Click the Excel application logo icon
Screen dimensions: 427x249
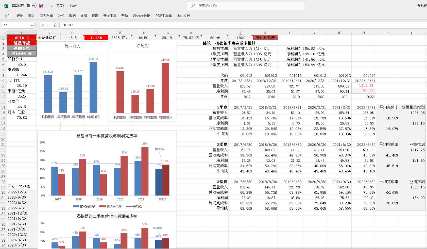(x=6, y=6)
